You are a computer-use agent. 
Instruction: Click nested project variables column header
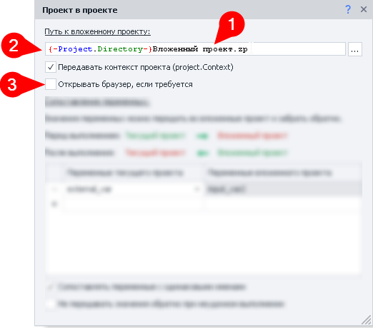[269, 173]
